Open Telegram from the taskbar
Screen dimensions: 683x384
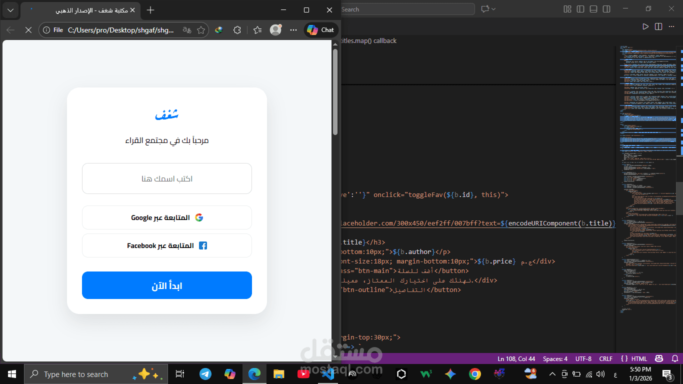[x=205, y=373]
